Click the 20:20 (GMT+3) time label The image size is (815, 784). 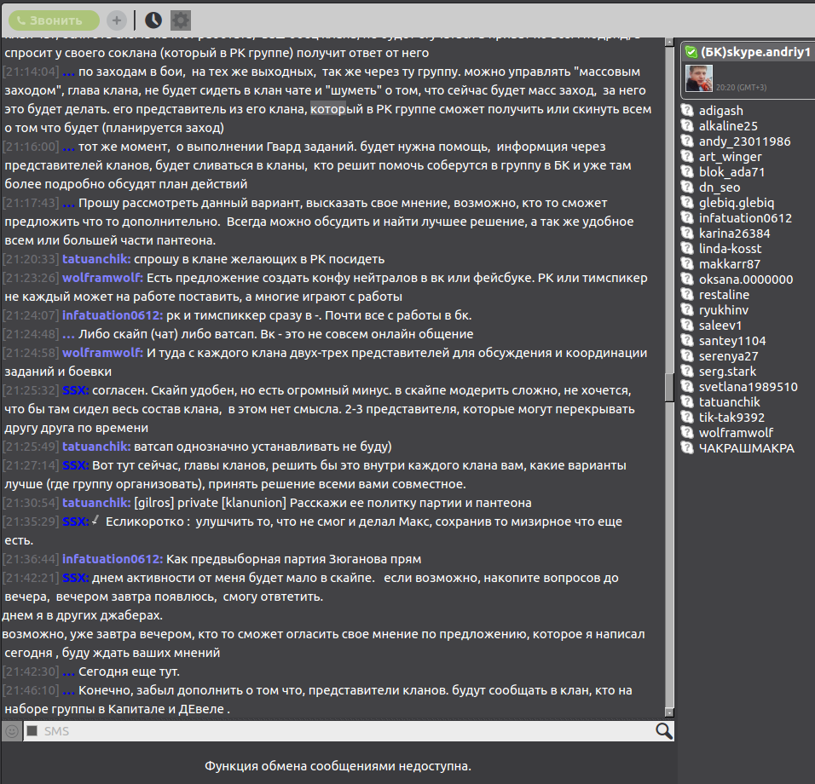(x=741, y=87)
